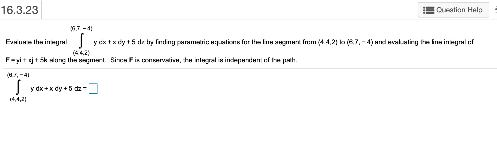Click "independent of the path" in the problem text
This screenshot has width=497, height=152.
click(x=261, y=60)
